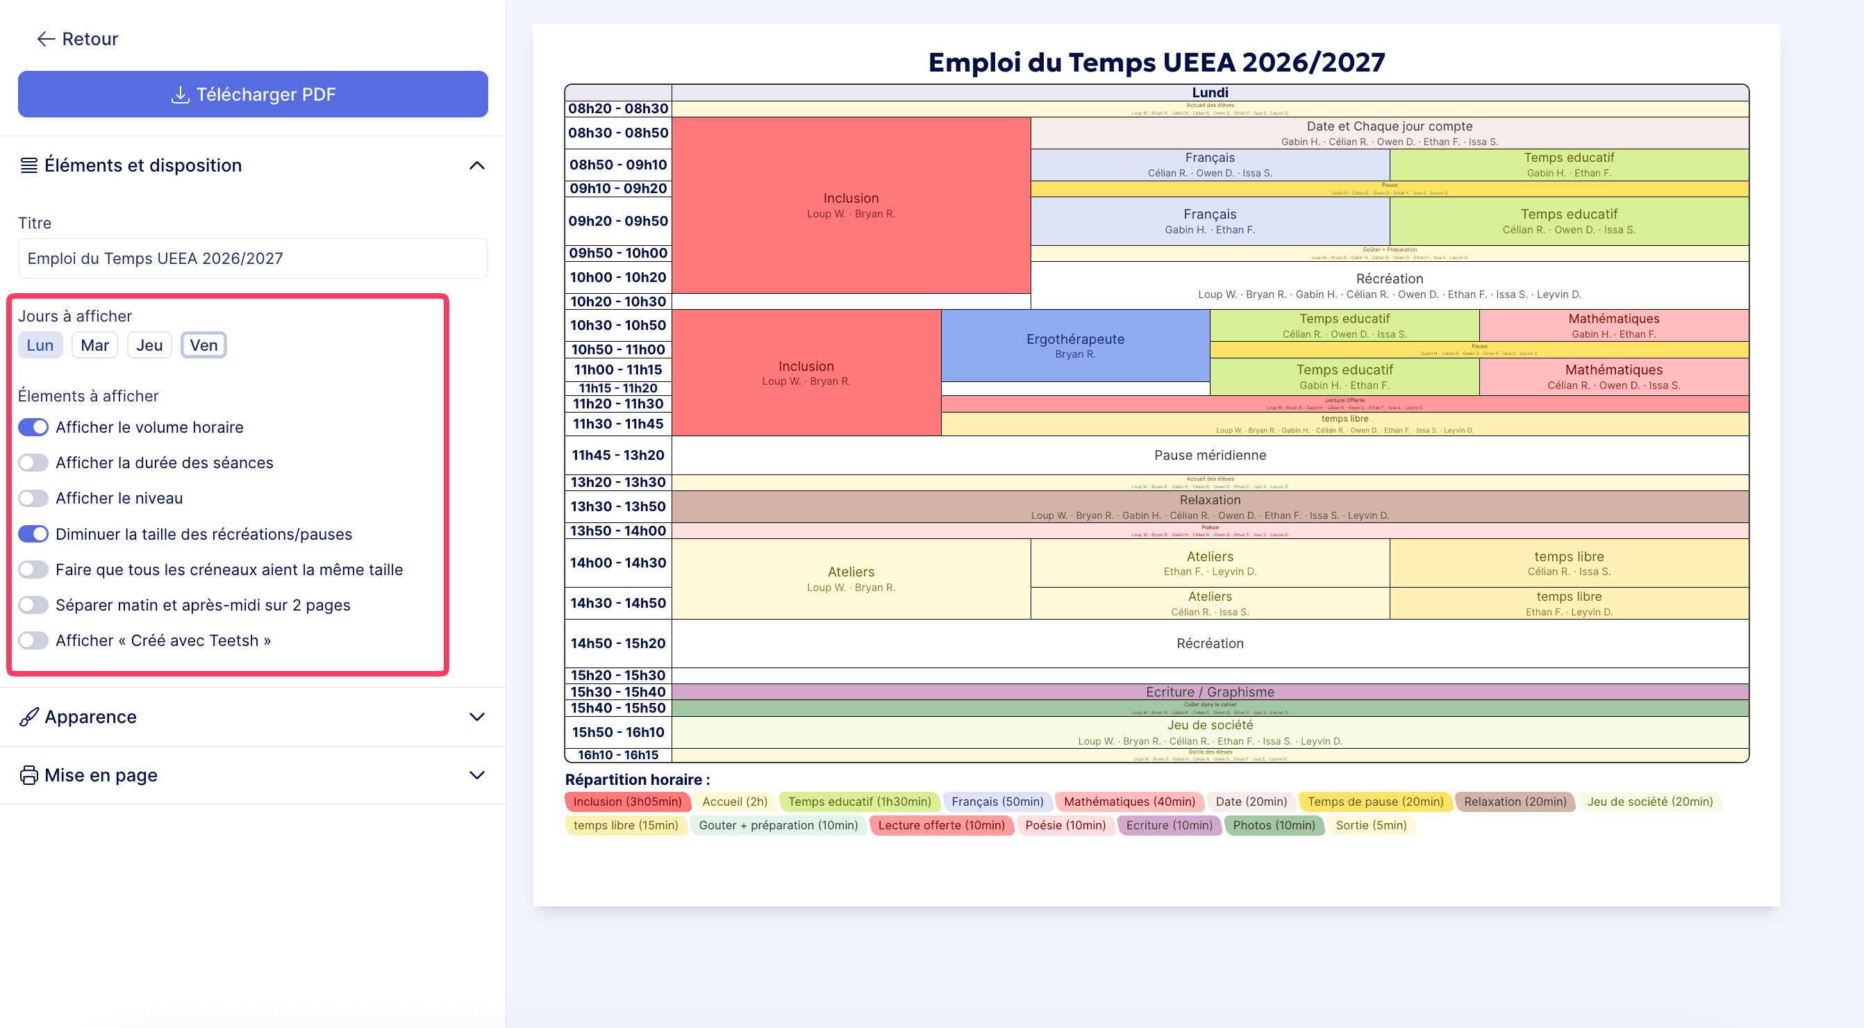1864x1028 pixels.
Task: Open the Mise en page section header
Action: click(253, 775)
